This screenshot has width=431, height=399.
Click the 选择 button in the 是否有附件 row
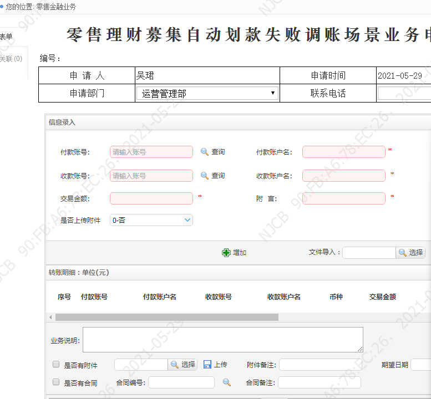(182, 365)
